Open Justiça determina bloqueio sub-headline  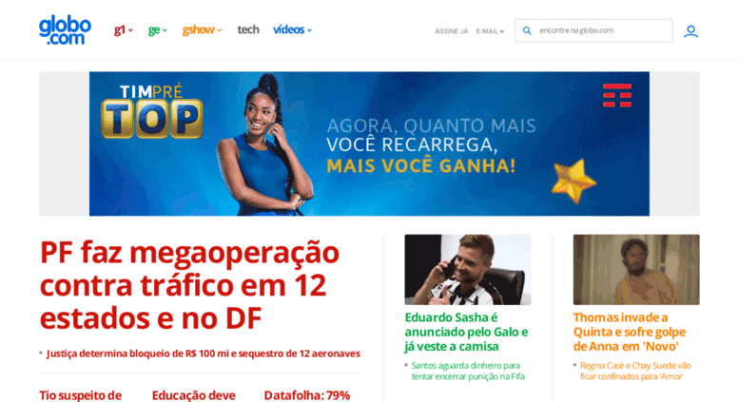[x=204, y=354]
